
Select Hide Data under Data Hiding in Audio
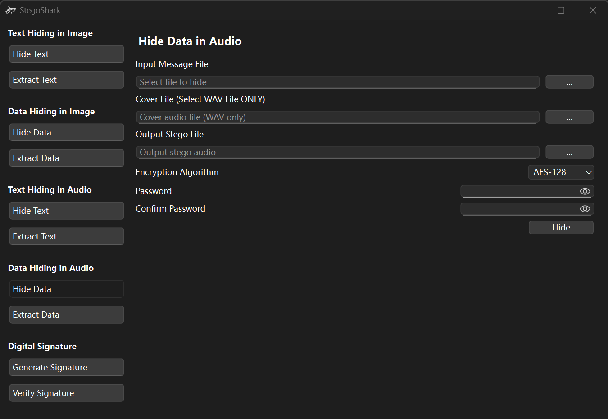[x=67, y=289]
